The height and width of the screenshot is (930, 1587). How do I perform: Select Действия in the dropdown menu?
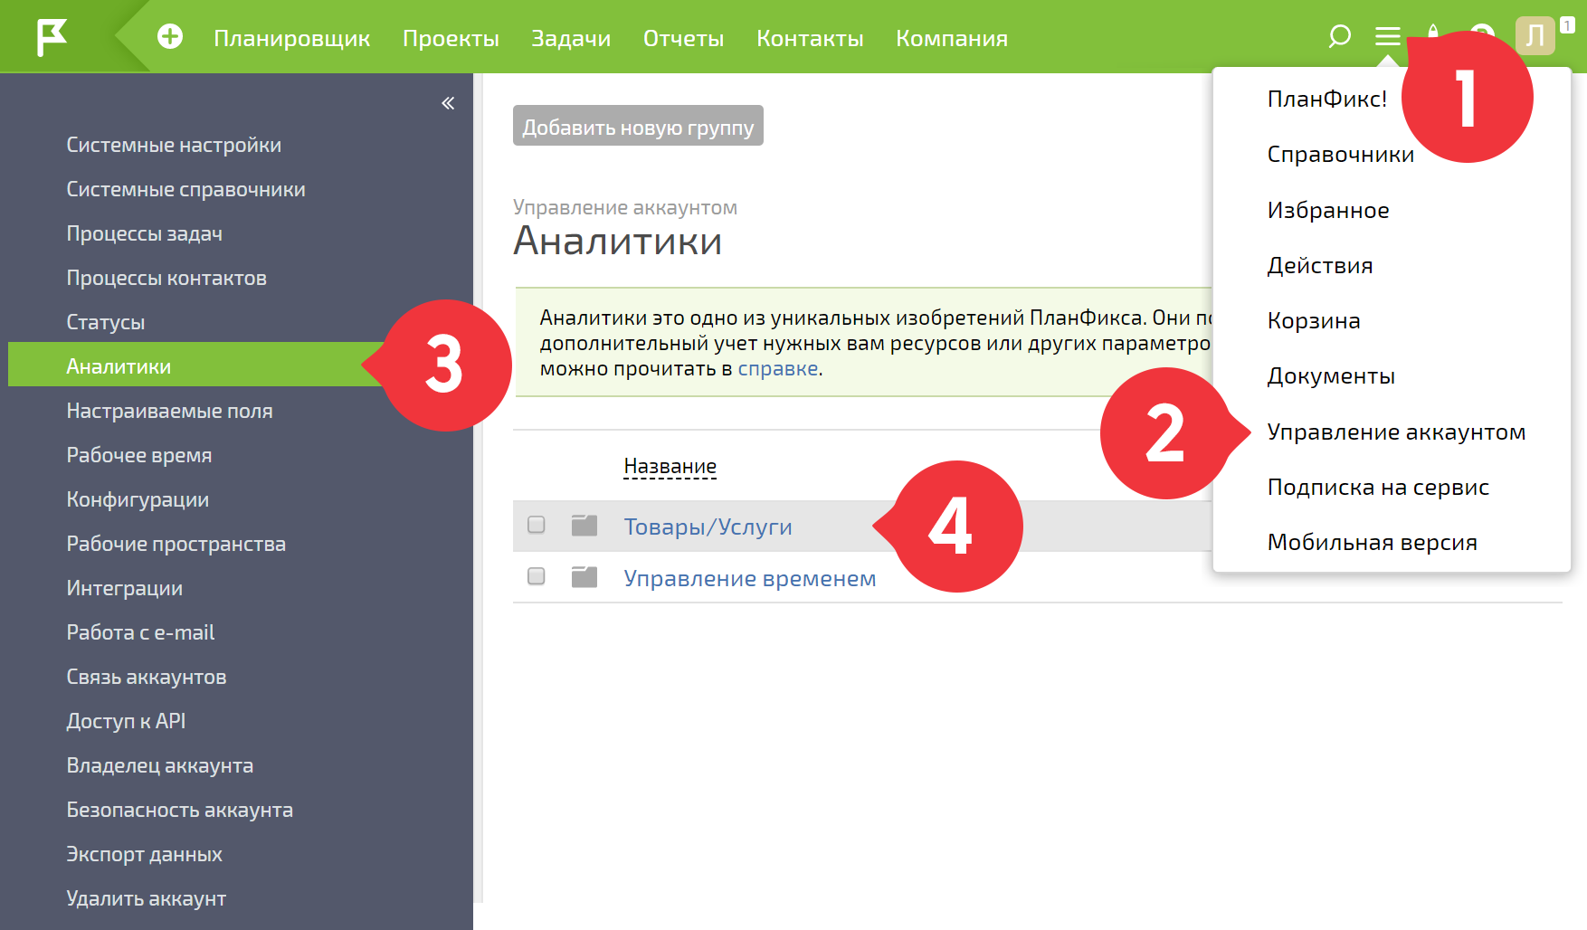point(1320,266)
